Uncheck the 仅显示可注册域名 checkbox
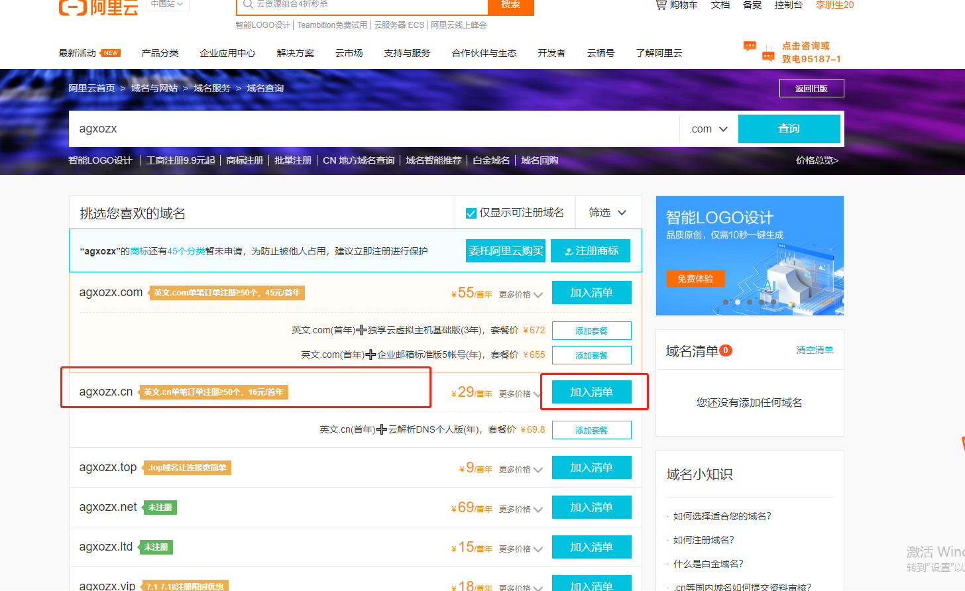The image size is (965, 591). [x=471, y=213]
